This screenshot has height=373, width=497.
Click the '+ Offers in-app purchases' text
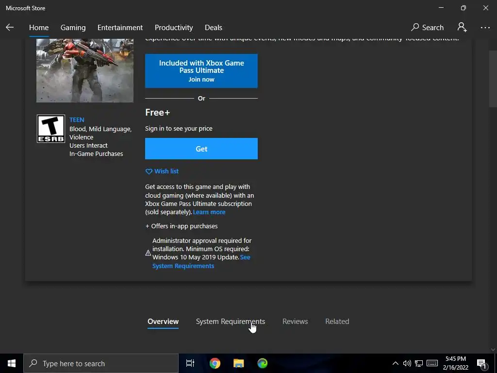pos(182,226)
